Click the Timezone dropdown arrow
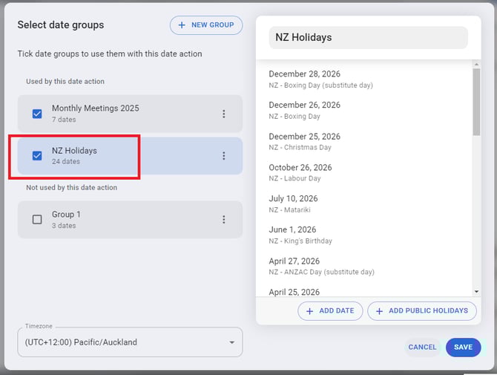Screen dimensions: 497x375 (x=231, y=342)
